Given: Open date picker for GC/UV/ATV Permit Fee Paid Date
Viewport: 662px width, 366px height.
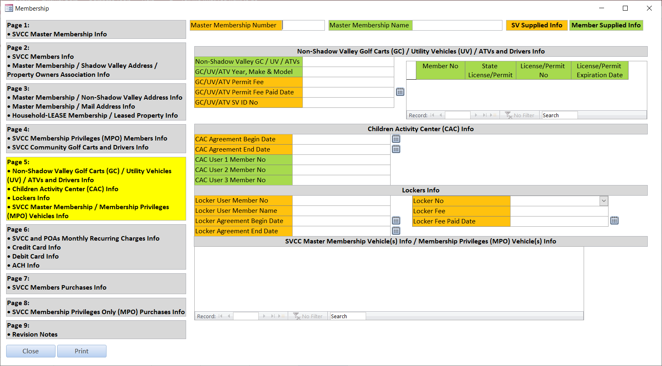Looking at the screenshot, I should (x=400, y=92).
